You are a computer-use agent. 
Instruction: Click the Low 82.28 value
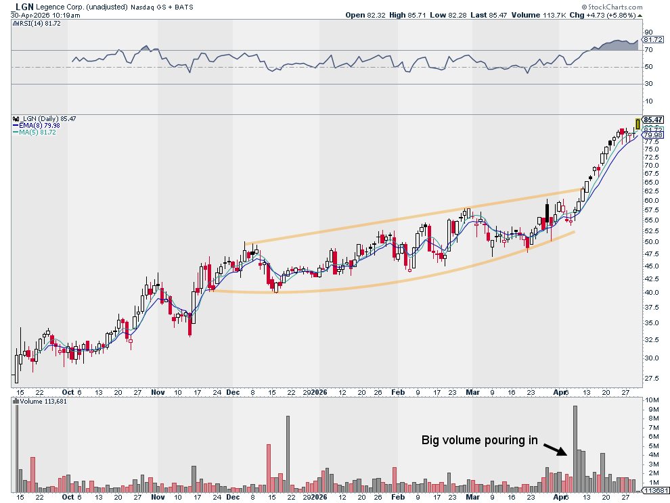448,15
